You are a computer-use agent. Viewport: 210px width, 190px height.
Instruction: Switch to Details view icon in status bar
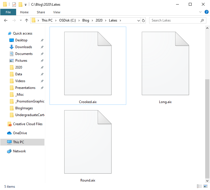pyautogui.click(x=199, y=186)
